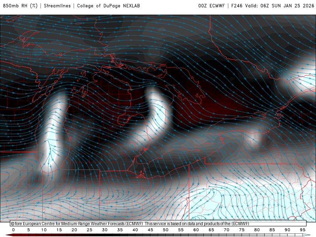Click the "95" label on the color scale

[303, 230]
